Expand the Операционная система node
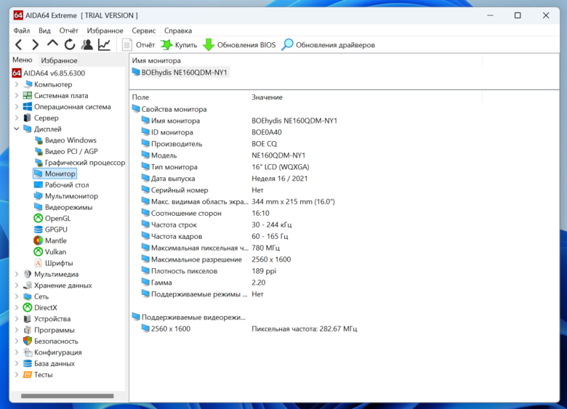The image size is (567, 409). click(x=17, y=107)
